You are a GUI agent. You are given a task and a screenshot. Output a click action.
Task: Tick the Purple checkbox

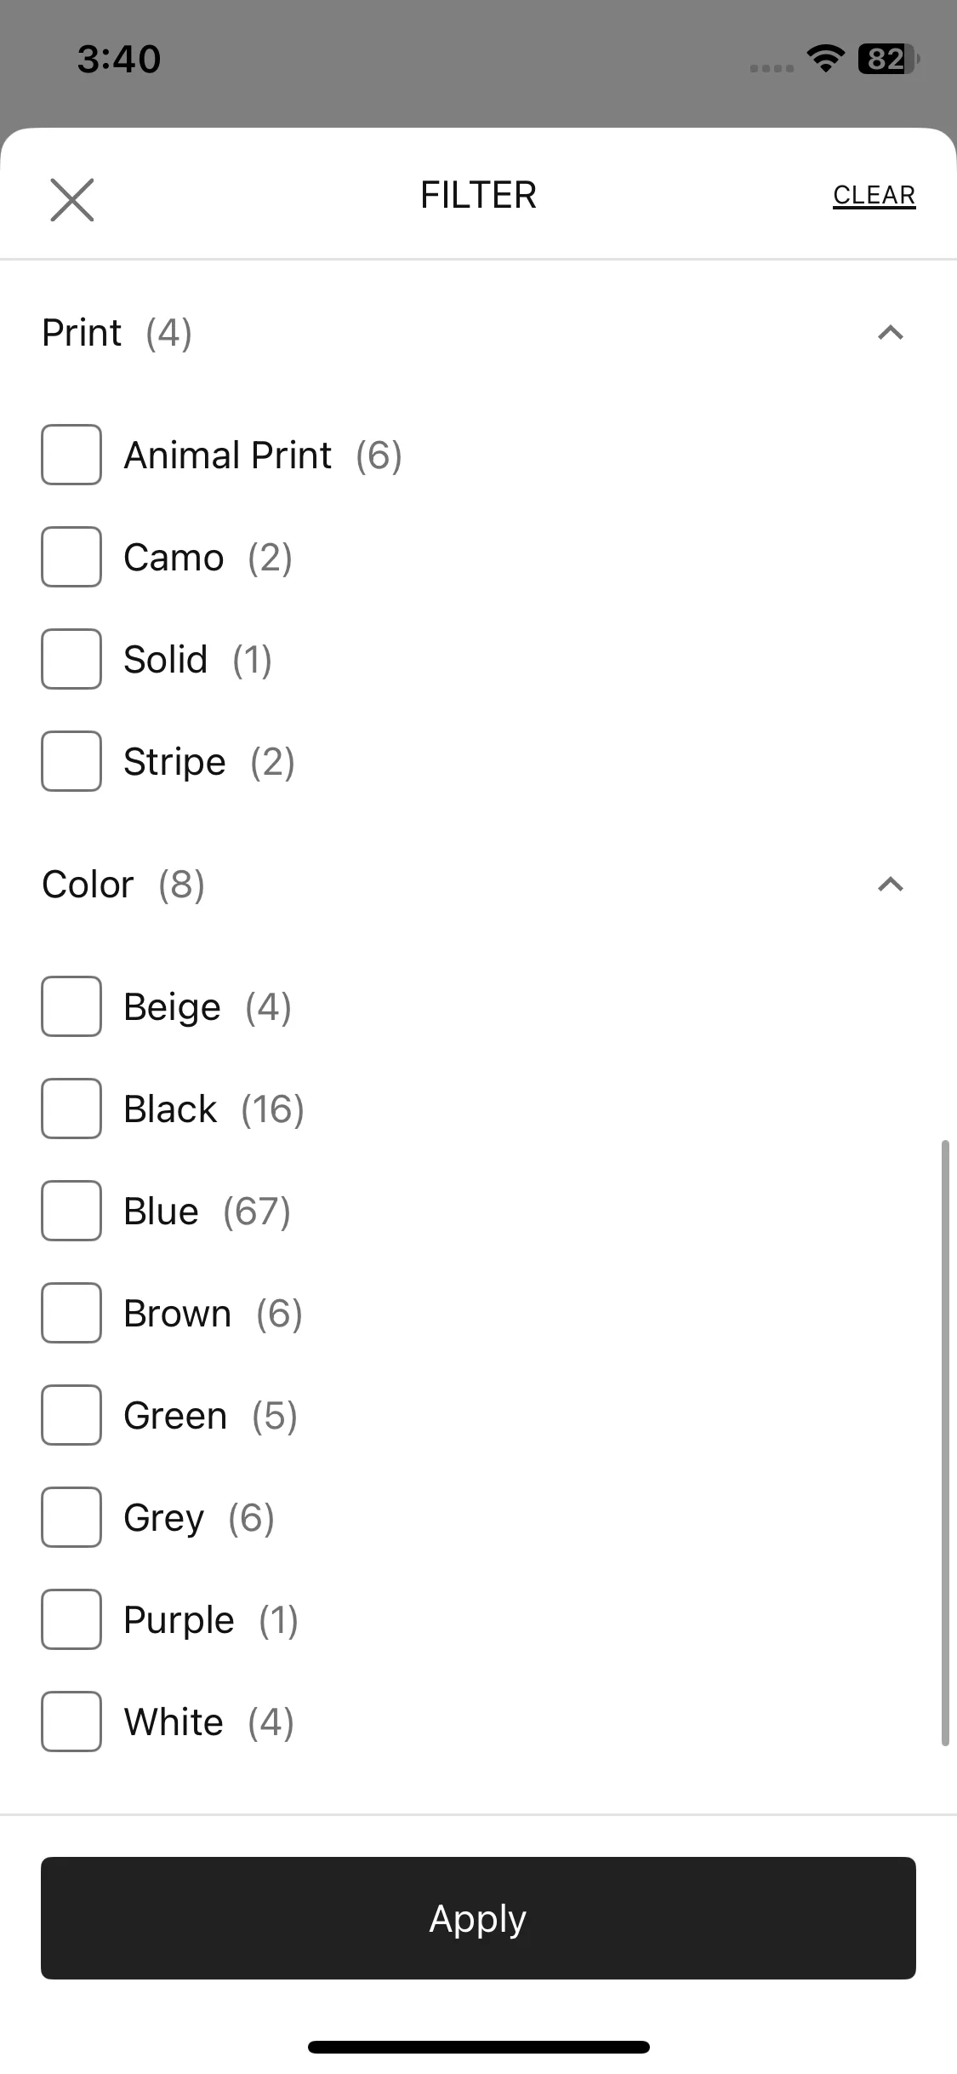click(71, 1619)
